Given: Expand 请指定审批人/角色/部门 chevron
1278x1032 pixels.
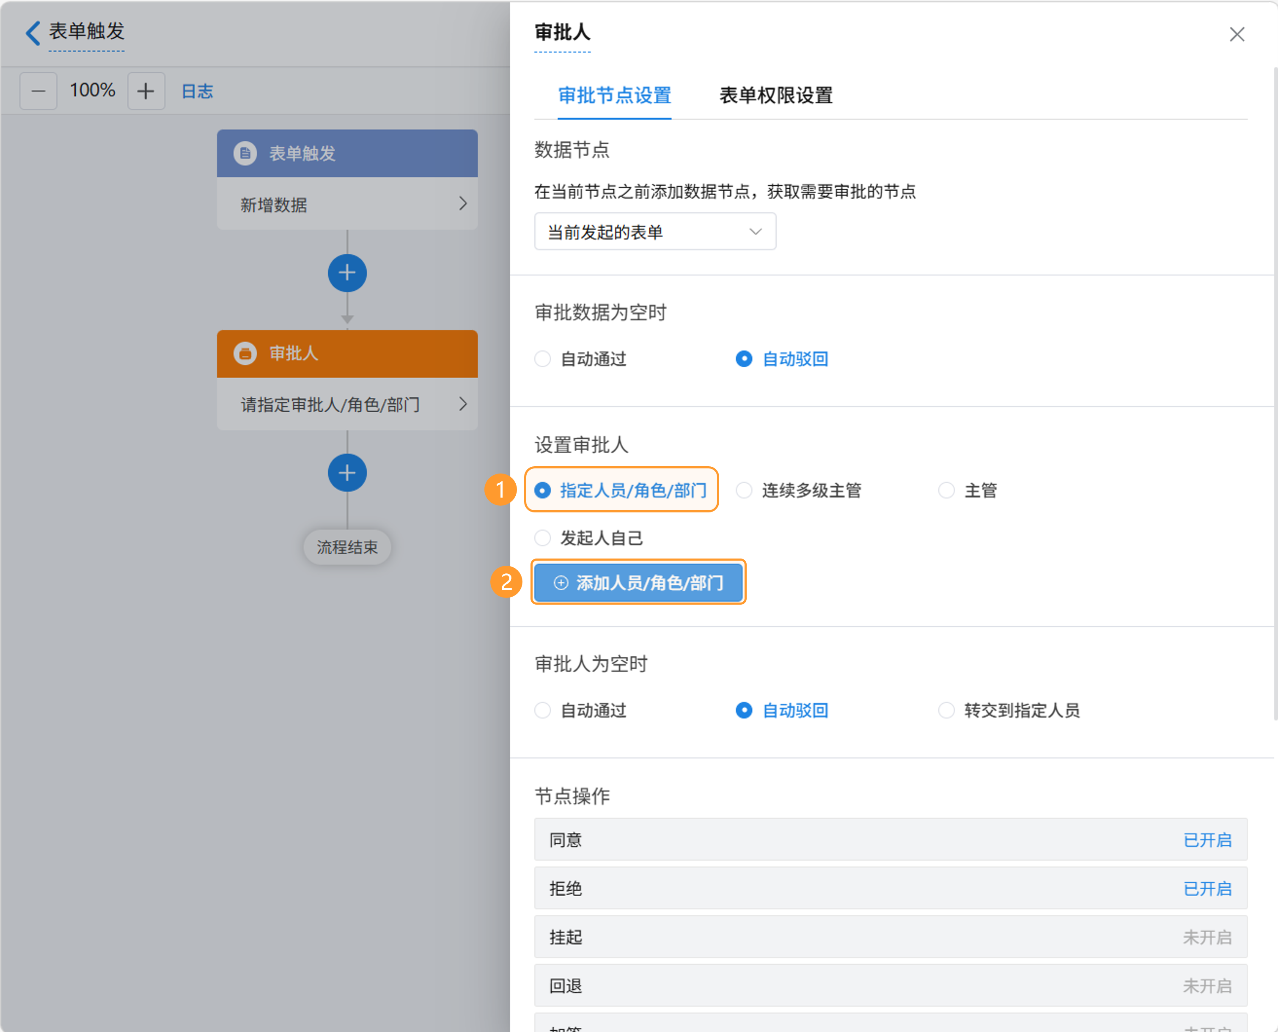Looking at the screenshot, I should click(462, 404).
